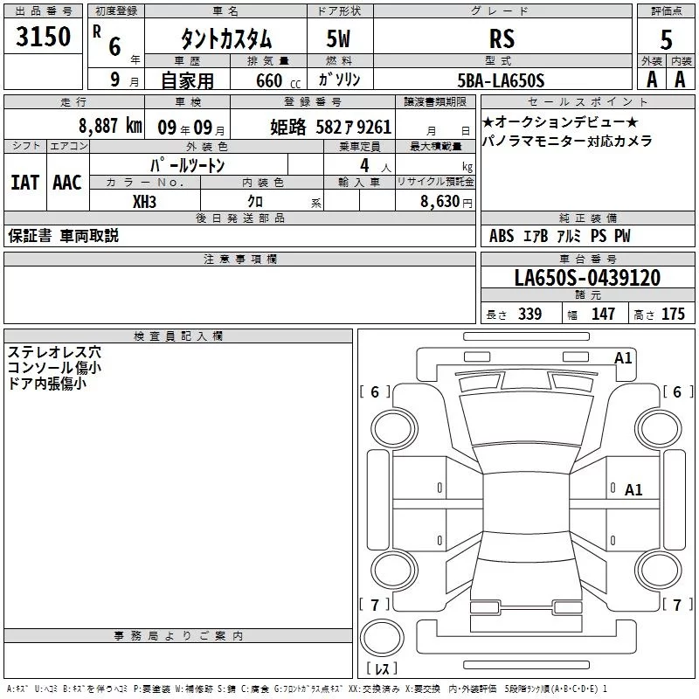Screen dimensions: 699x699
Task: Select the car name タントカスタム
Action: [x=225, y=39]
